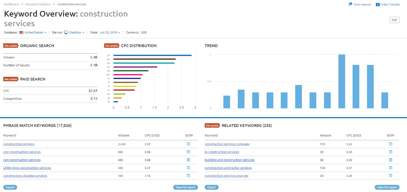Click the blue US bar in CPC distribution
407x192 pixels.
click(153, 55)
